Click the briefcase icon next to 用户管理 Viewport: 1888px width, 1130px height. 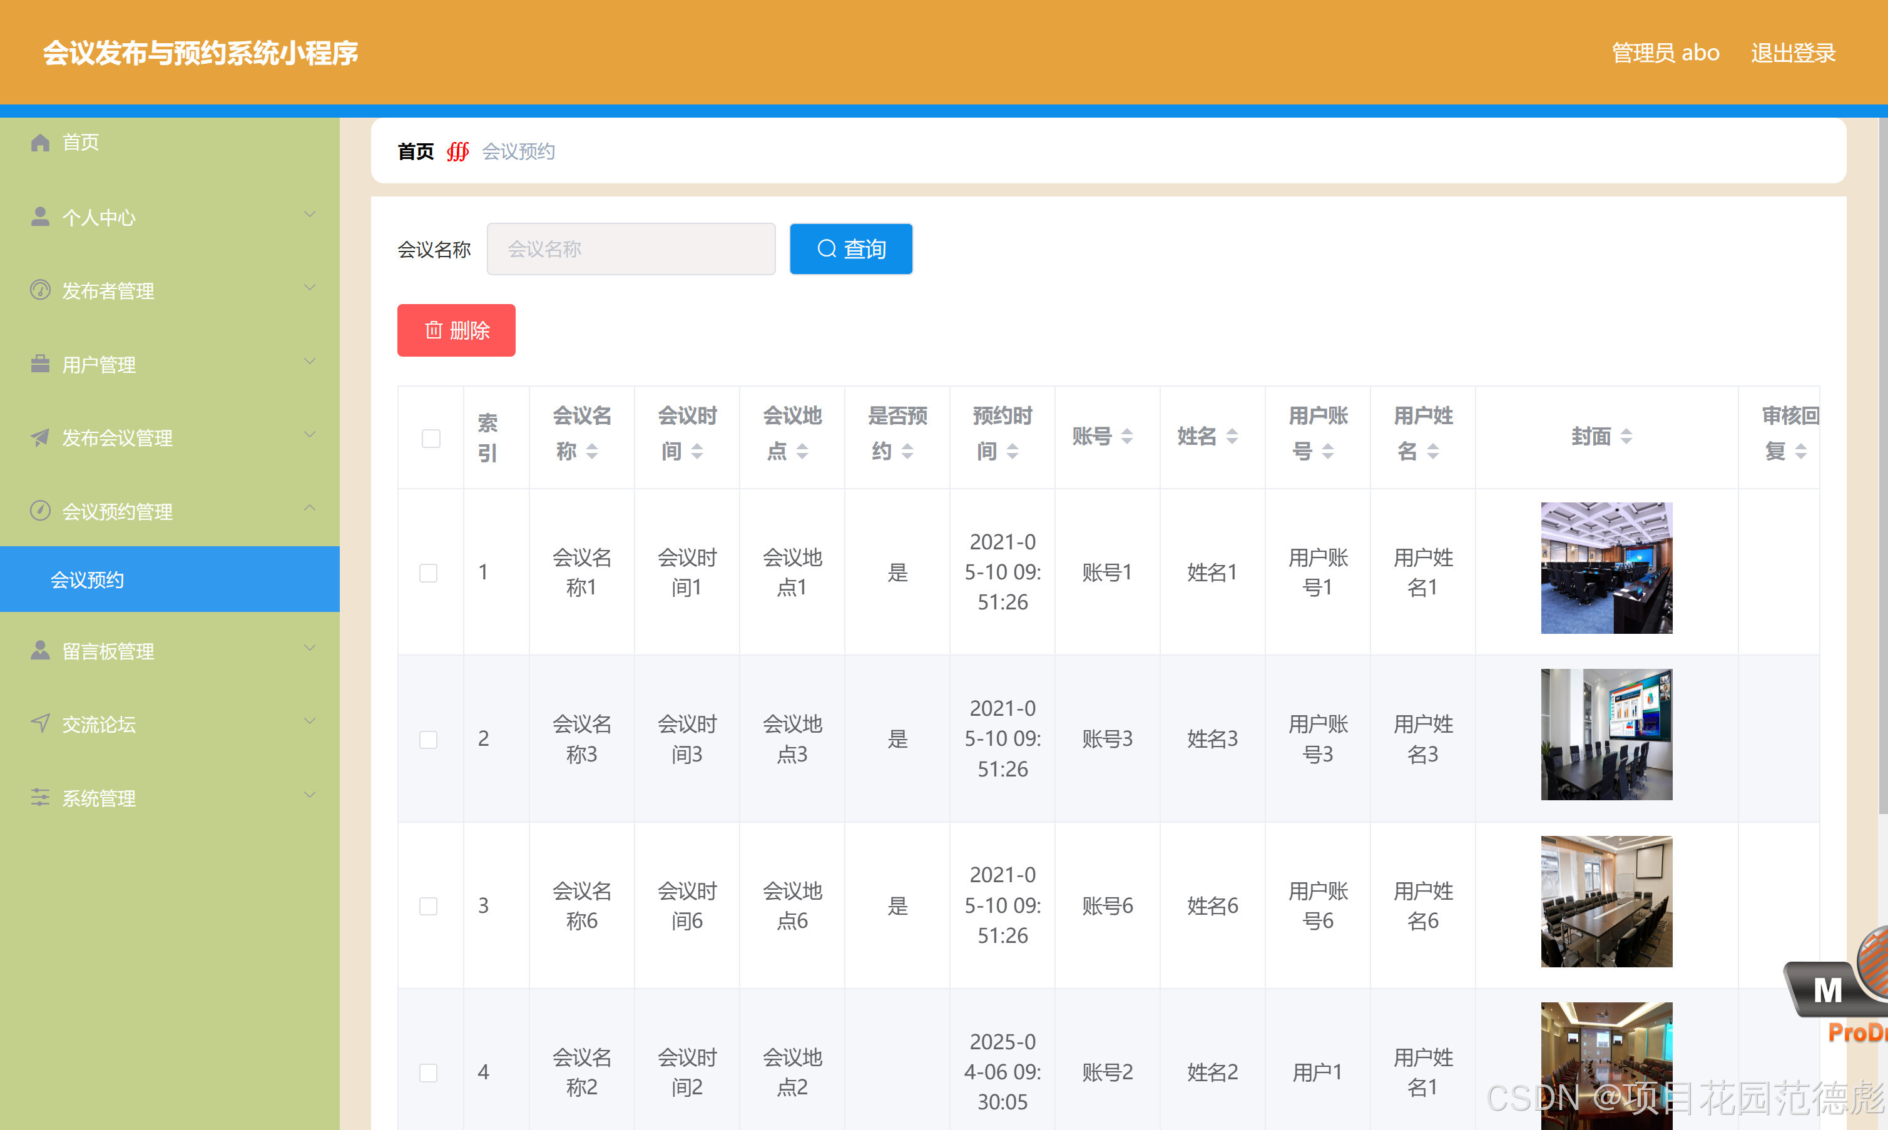(x=39, y=364)
